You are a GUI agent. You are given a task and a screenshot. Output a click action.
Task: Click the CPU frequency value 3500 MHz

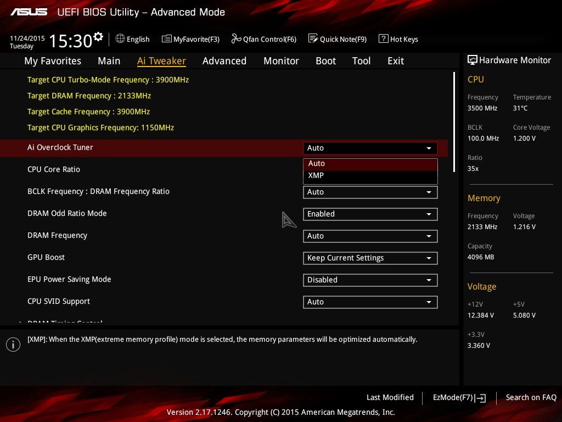tap(482, 108)
